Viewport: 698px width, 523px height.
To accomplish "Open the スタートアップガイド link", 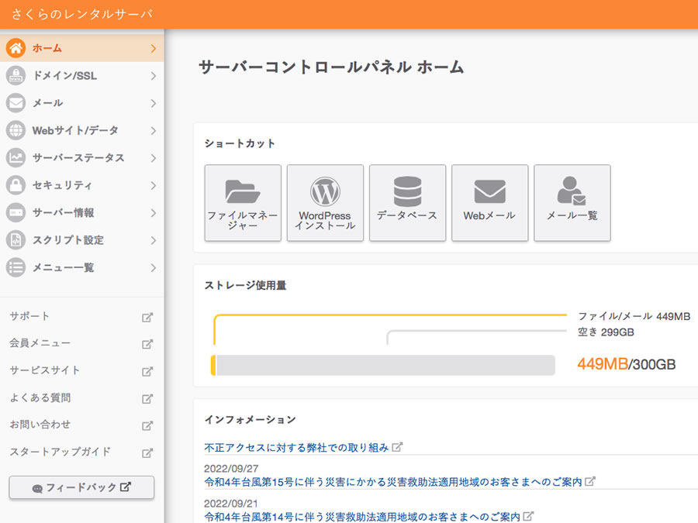I will click(60, 452).
